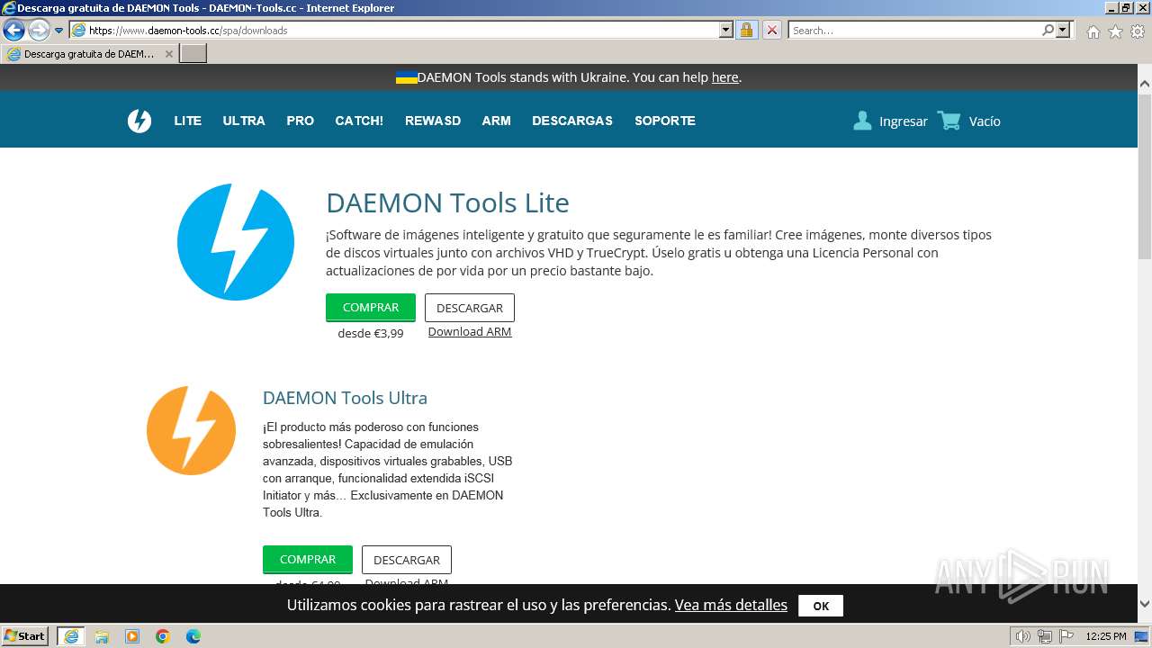Image resolution: width=1152 pixels, height=648 pixels.
Task: Open the PRO menu item
Action: tap(301, 121)
